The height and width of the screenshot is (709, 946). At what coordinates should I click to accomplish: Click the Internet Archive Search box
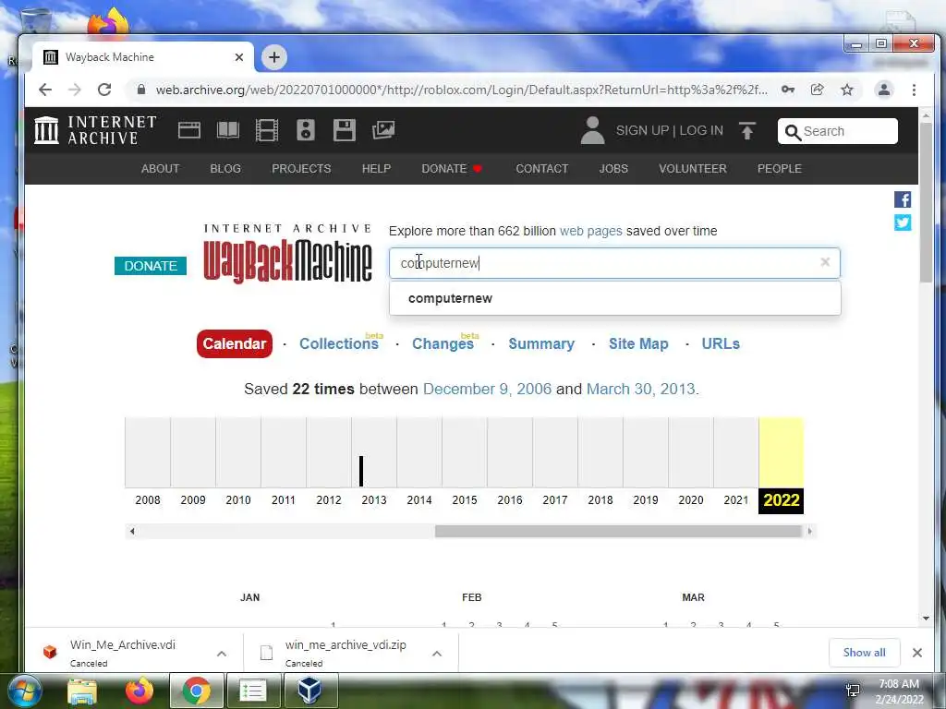point(837,131)
